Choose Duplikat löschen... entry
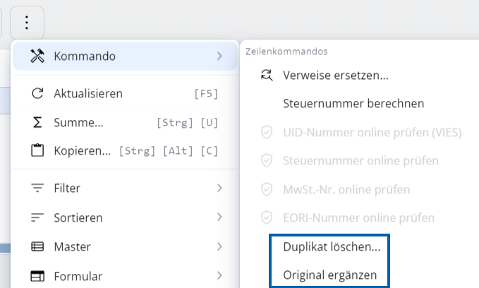 click(331, 247)
